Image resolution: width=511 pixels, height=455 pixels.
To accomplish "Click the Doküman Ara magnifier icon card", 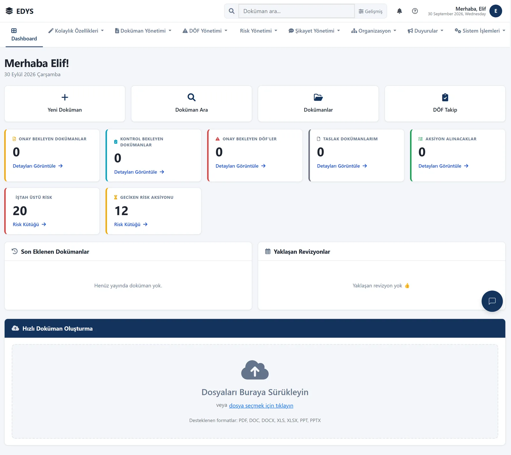I will click(x=192, y=97).
